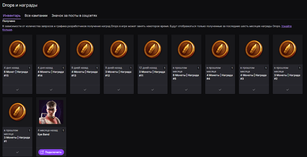Click the Подключить button under Eye Band
This screenshot has width=307, height=157.
(x=51, y=152)
